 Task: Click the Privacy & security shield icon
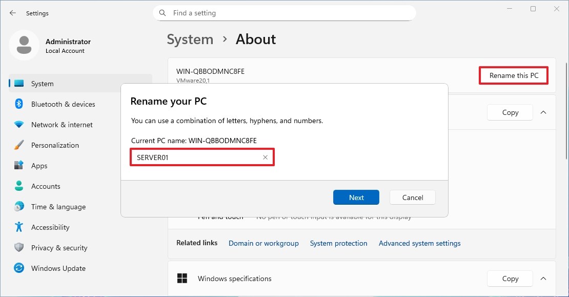click(x=19, y=248)
